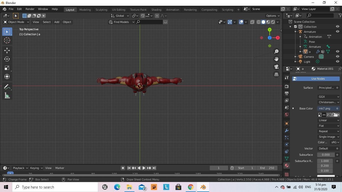Toggle Use Nodes for the material
The width and height of the screenshot is (342, 192).
(316, 79)
